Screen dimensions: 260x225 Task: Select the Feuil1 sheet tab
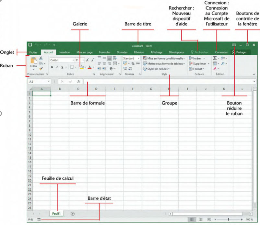56,214
